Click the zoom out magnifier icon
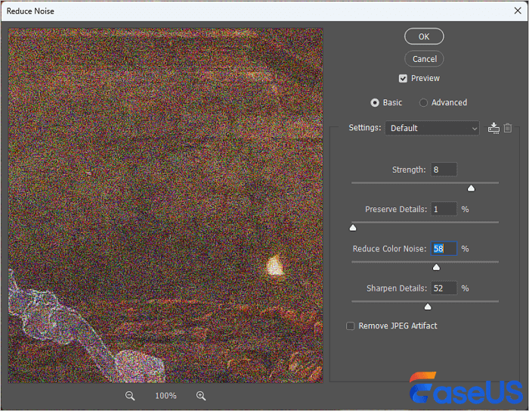Image resolution: width=529 pixels, height=411 pixels. tap(130, 396)
